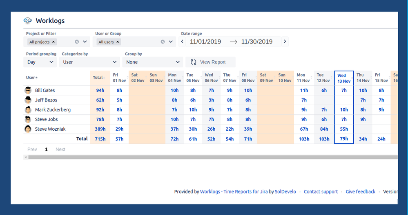
Task: Open the Give feedback link
Action: pyautogui.click(x=360, y=192)
